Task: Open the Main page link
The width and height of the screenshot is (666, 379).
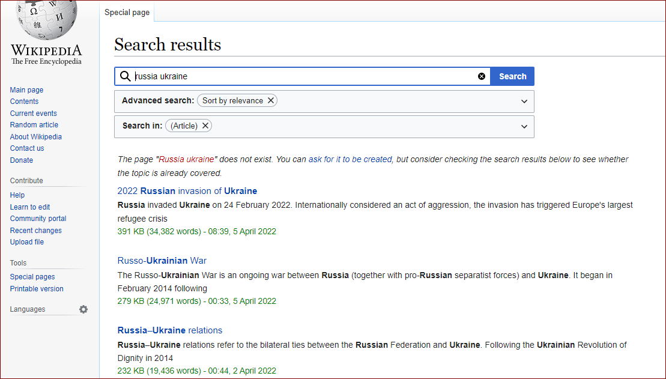Action: click(27, 89)
